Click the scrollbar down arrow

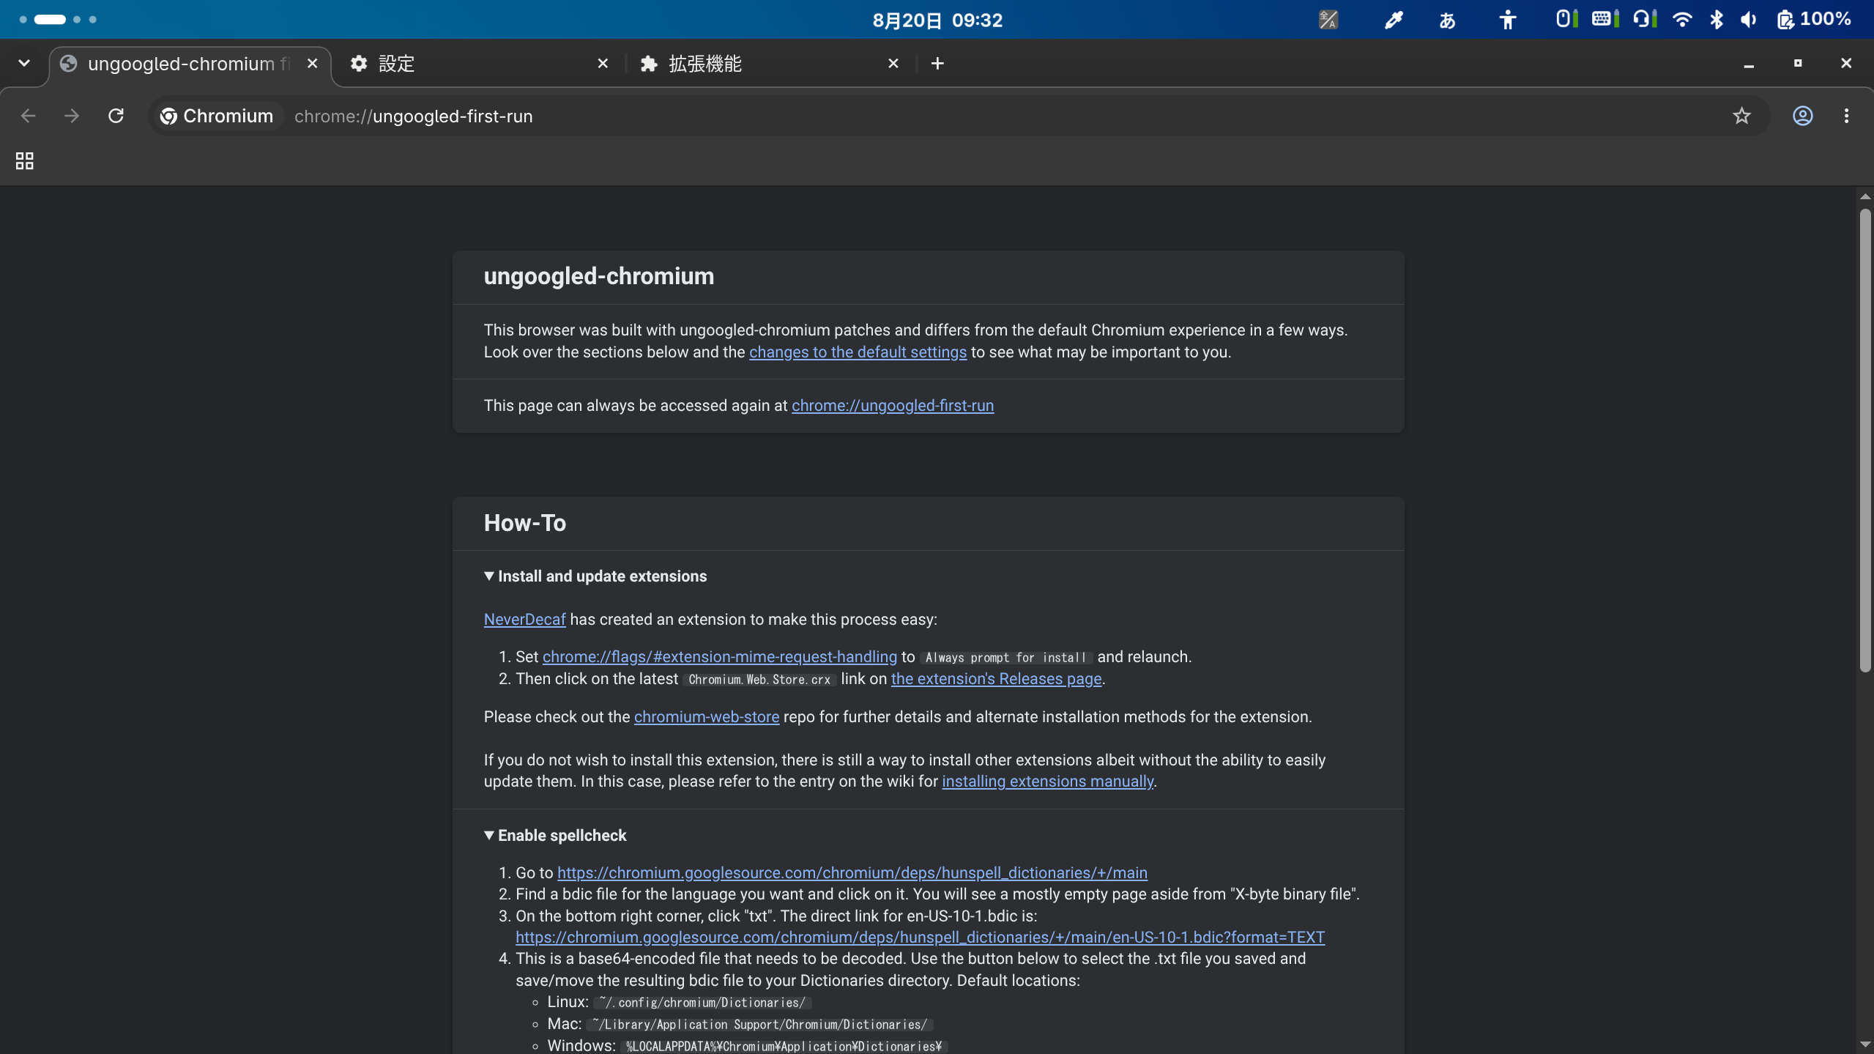(1864, 1044)
